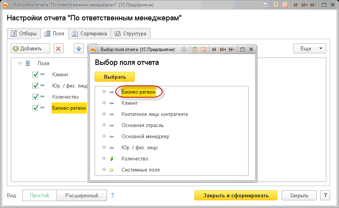This screenshot has height=208, width=339.
Task: Expand Основной менеджер node
Action: [x=104, y=136]
